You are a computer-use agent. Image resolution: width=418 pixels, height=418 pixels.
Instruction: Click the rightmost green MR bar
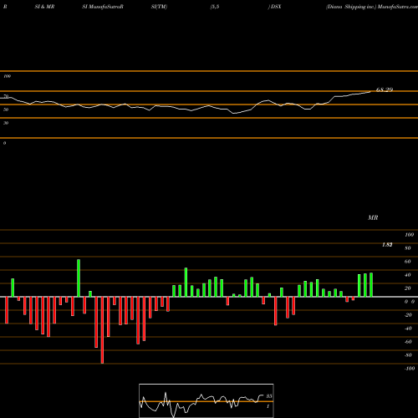[x=371, y=285]
